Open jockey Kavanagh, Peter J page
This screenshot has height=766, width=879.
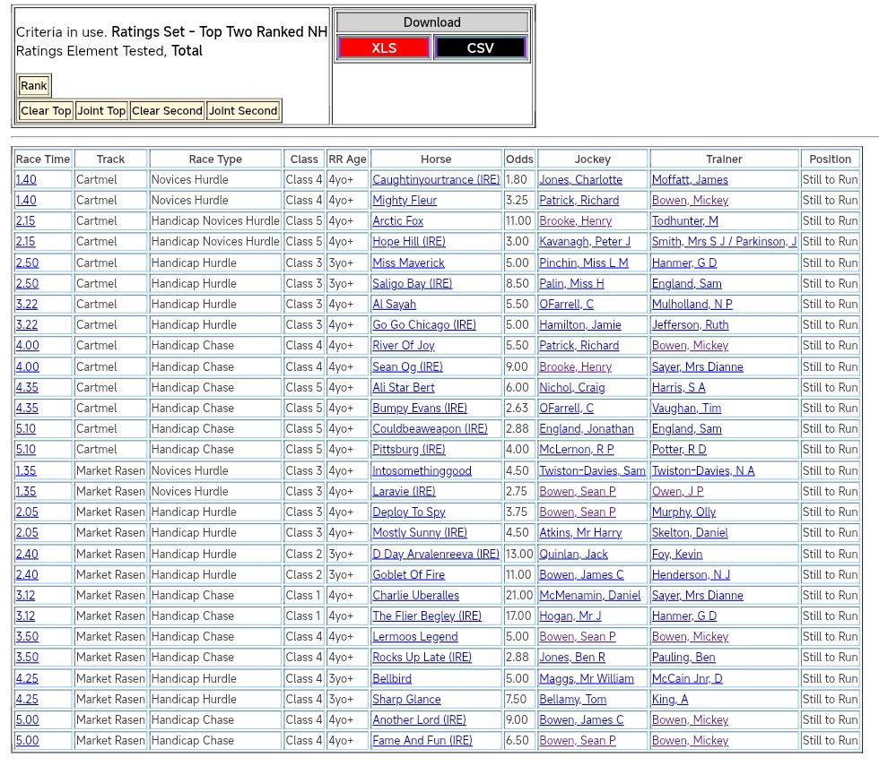585,242
